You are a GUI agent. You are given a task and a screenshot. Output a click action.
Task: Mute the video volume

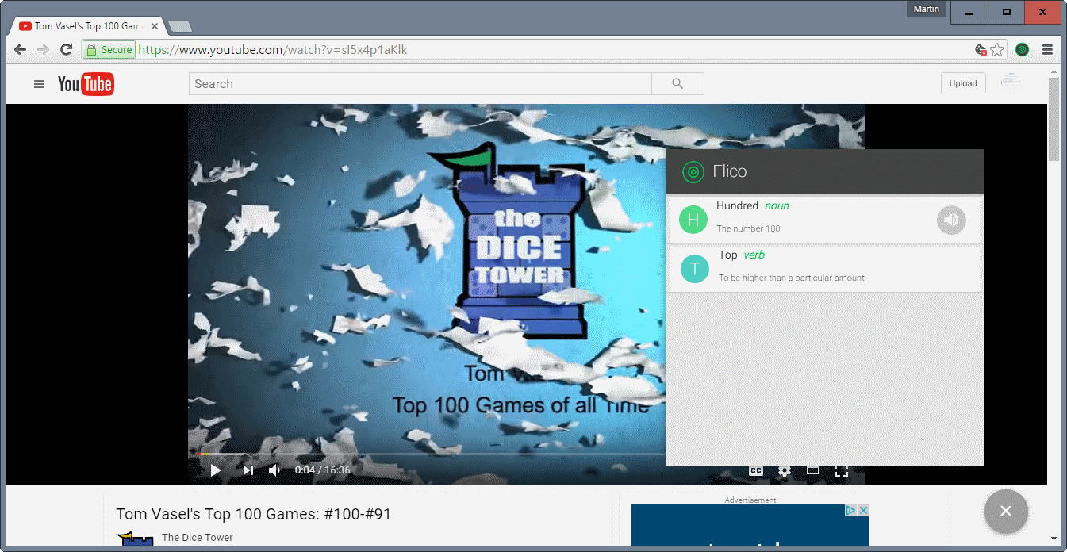click(274, 470)
